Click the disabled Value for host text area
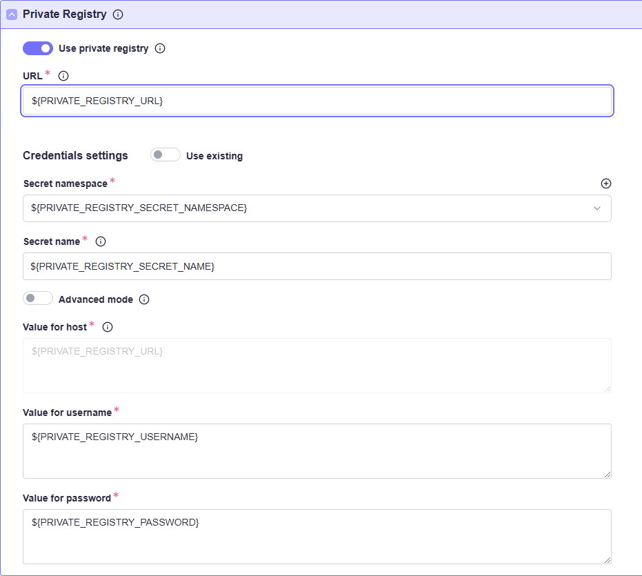 317,366
